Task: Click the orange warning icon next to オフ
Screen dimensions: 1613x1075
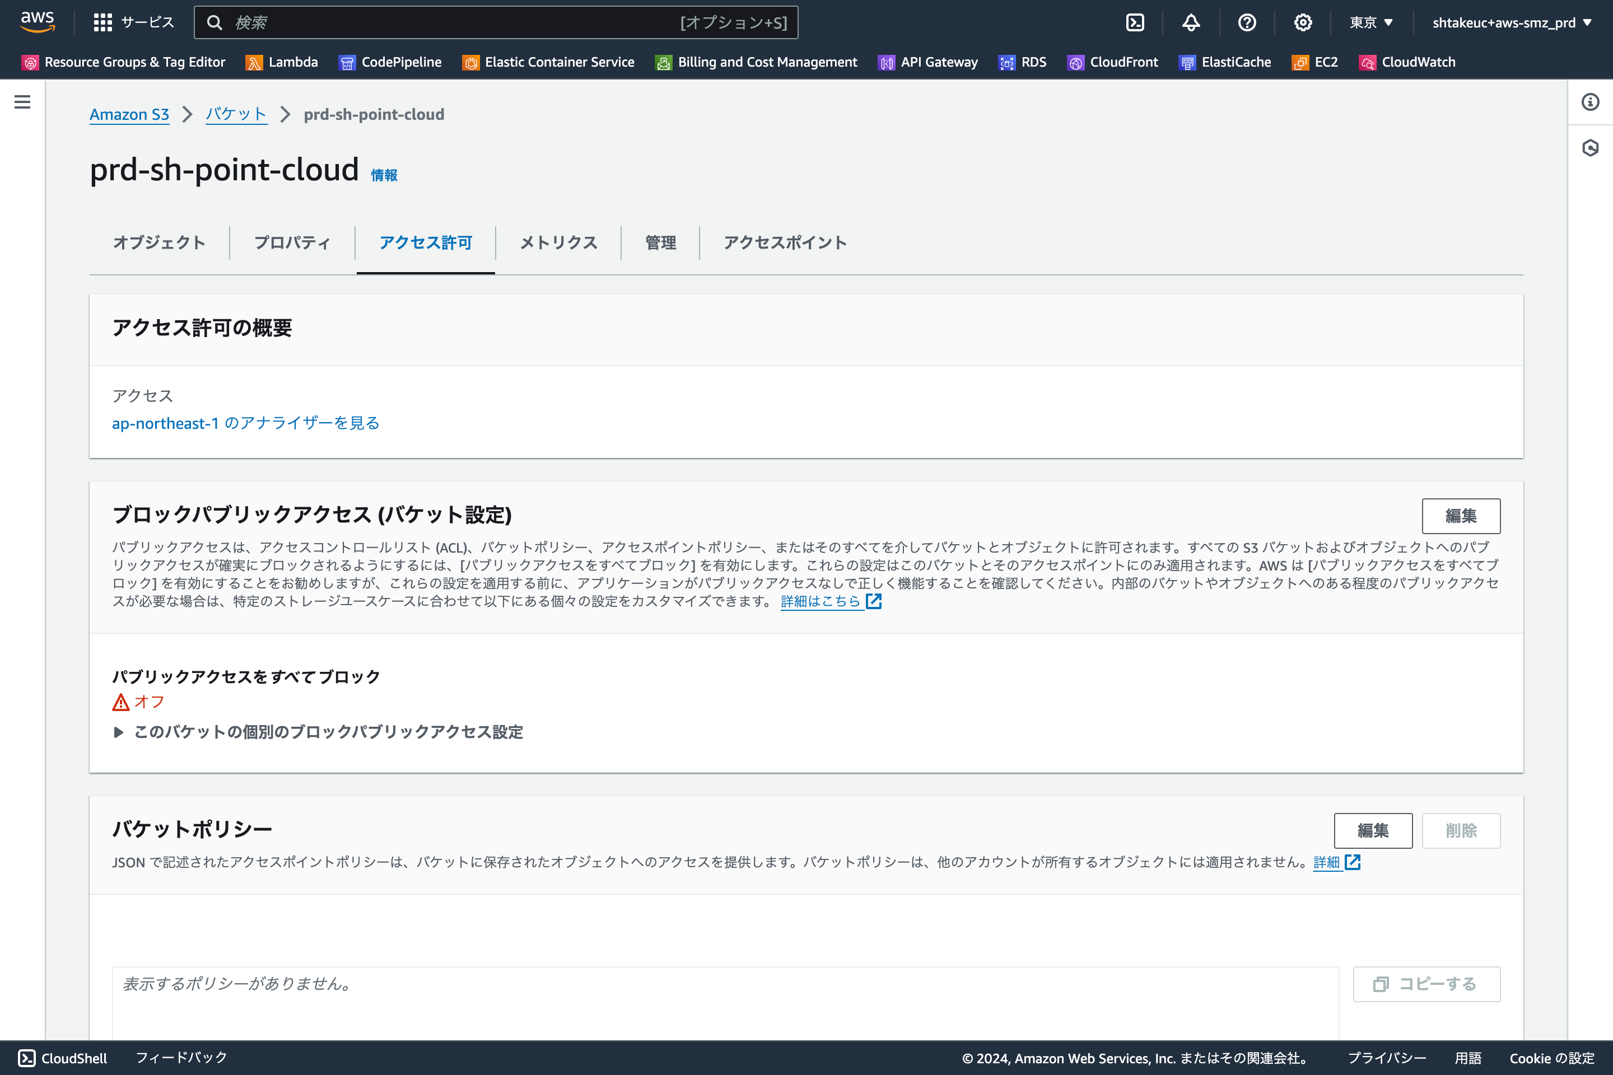Action: (121, 702)
